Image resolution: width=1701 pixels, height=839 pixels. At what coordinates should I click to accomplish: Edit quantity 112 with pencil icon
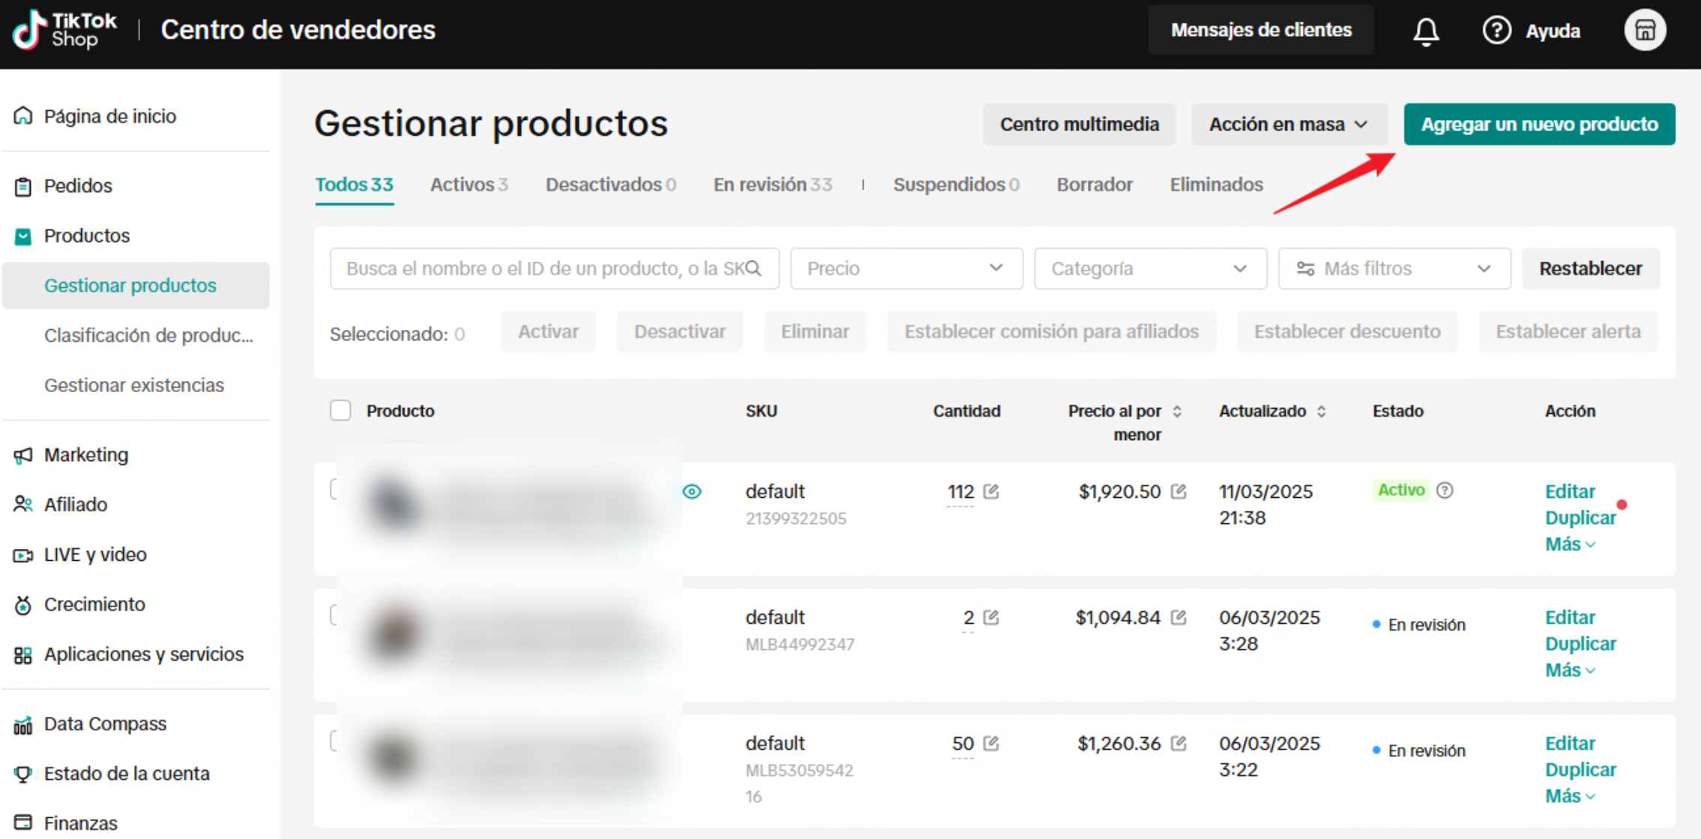click(x=991, y=492)
